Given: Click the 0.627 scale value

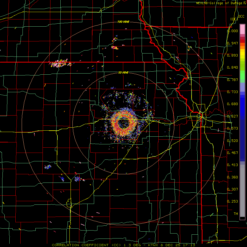Looking at the screenshot, I should [232, 116].
